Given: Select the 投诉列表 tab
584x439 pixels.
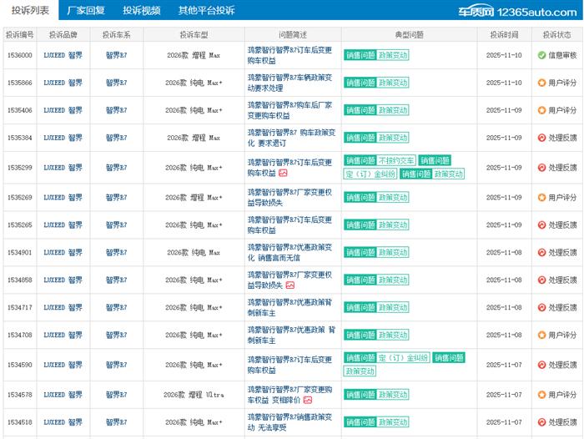Looking at the screenshot, I should coord(30,11).
